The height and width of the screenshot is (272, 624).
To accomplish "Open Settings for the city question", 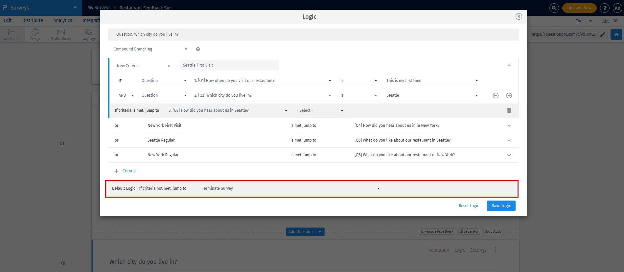I will (x=478, y=250).
